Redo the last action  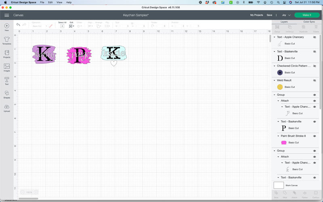click(x=24, y=25)
